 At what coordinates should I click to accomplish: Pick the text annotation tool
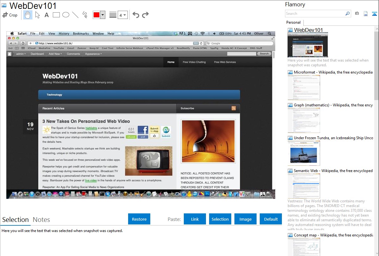(47, 15)
